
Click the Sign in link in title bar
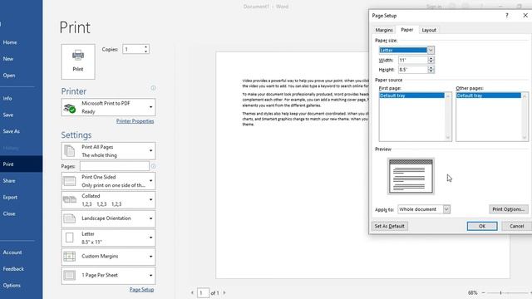coord(434,7)
